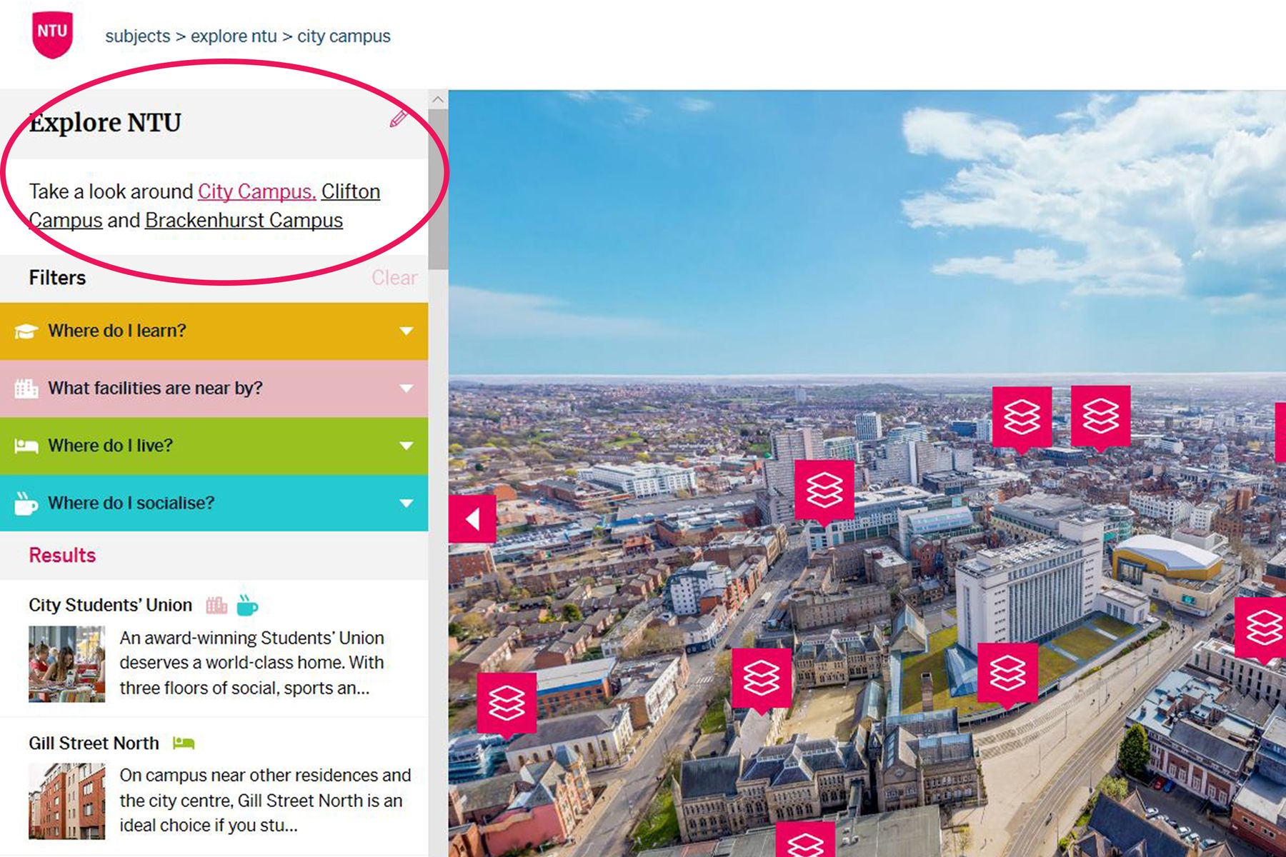
Task: Click the graduation cap icon on Where do I learn
Action: 26,331
